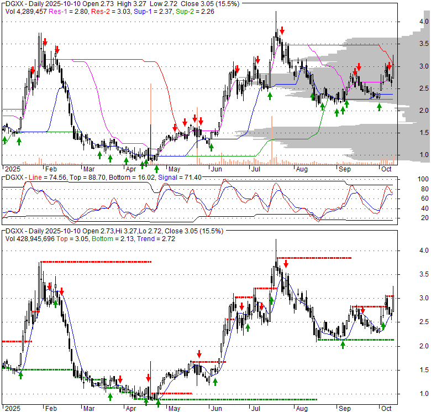Click the '1.5' price label on bottom chart axis
This screenshot has height=412, width=431.
pos(424,370)
